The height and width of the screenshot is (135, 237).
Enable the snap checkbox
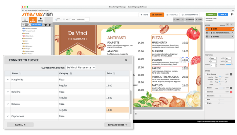pos(70,19)
